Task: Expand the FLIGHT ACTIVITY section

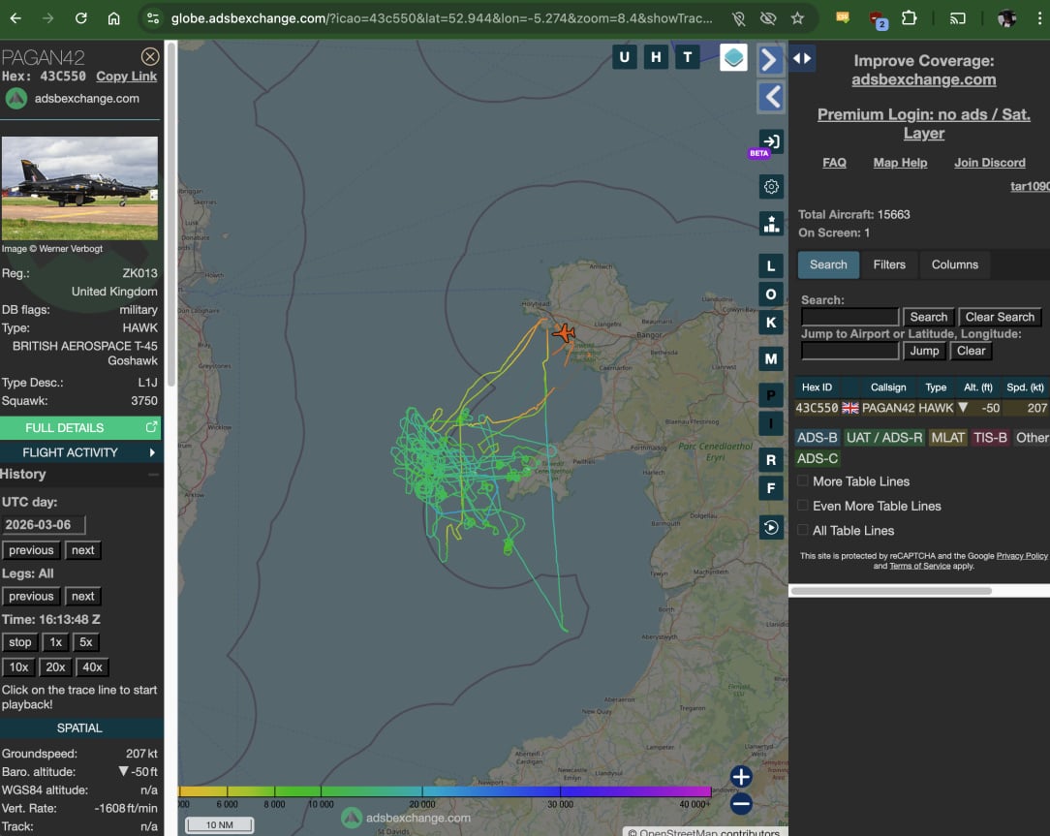Action: pos(80,452)
